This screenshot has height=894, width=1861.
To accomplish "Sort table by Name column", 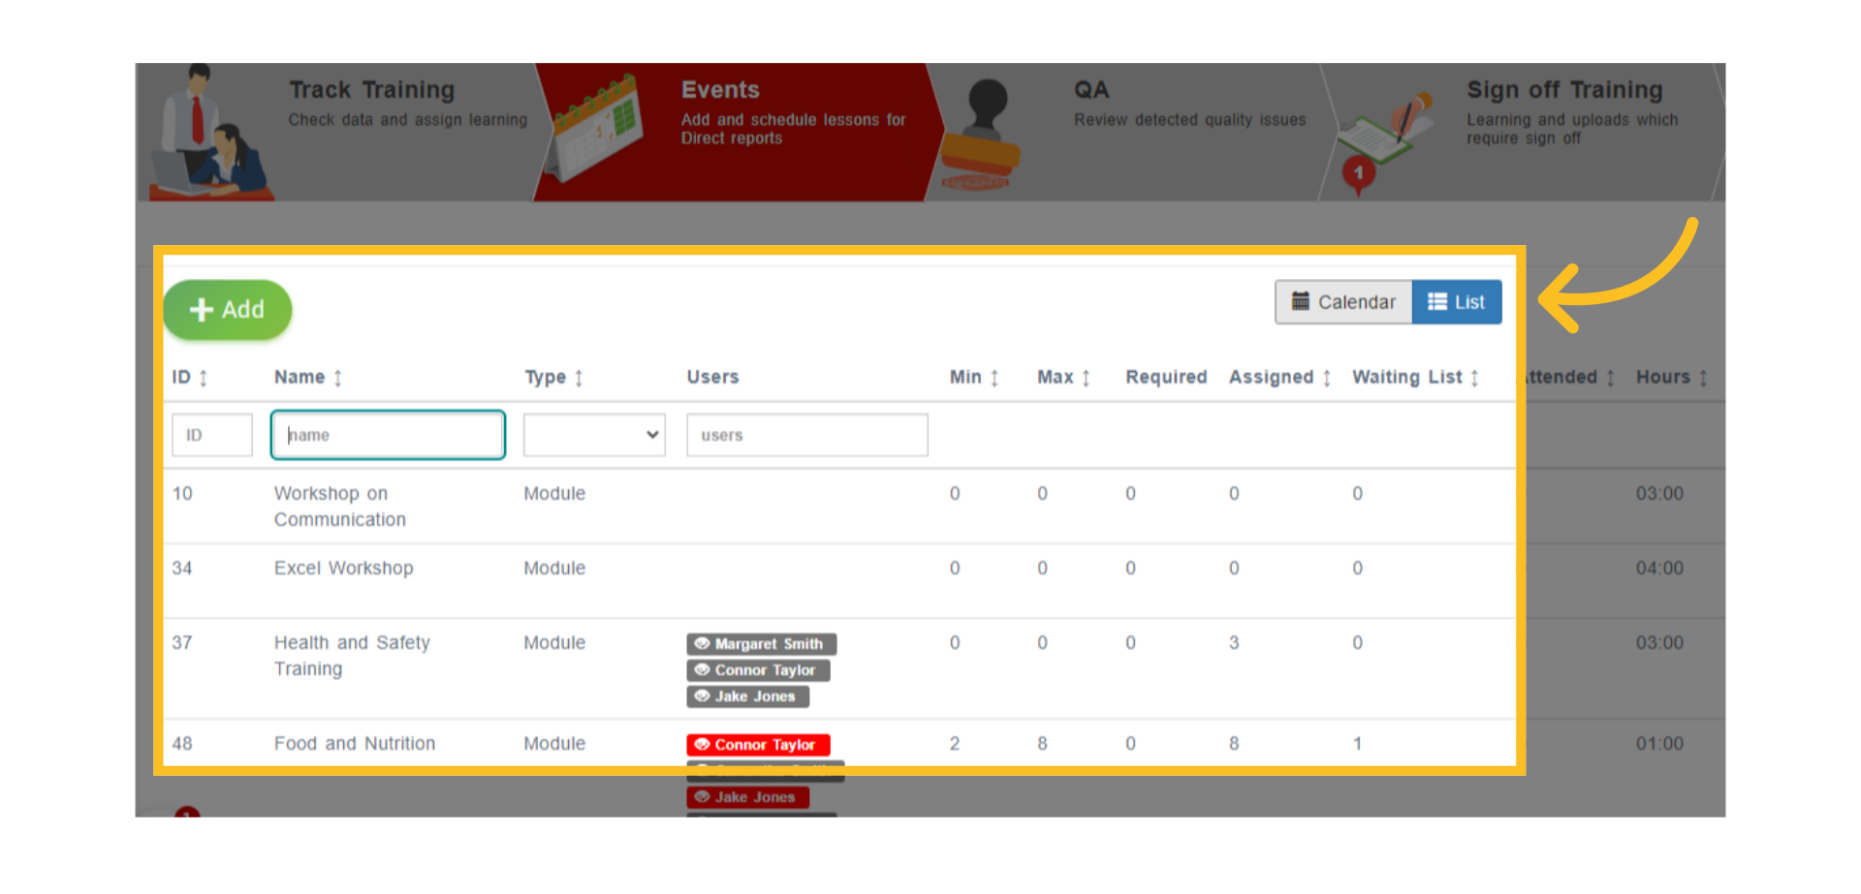I will tap(308, 377).
